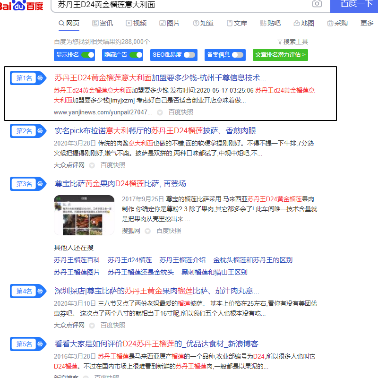The width and height of the screenshot is (378, 378).
Task: Toggle the 显示排名 switch
Action: 88,55
